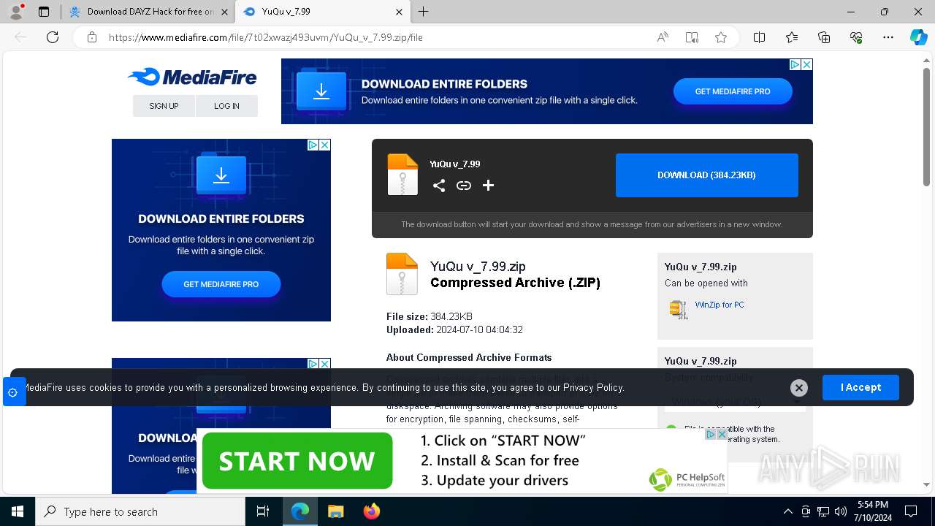This screenshot has height=526, width=935.
Task: Open volume control in system tray
Action: point(841,511)
